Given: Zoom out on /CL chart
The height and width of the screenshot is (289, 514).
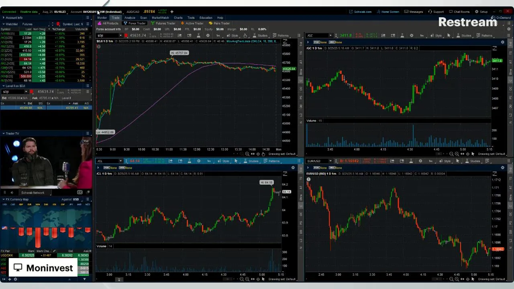Looking at the screenshot, I should (x=242, y=279).
